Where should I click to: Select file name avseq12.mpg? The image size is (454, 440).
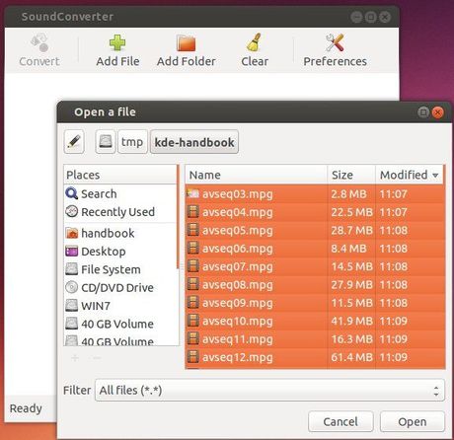click(x=238, y=357)
